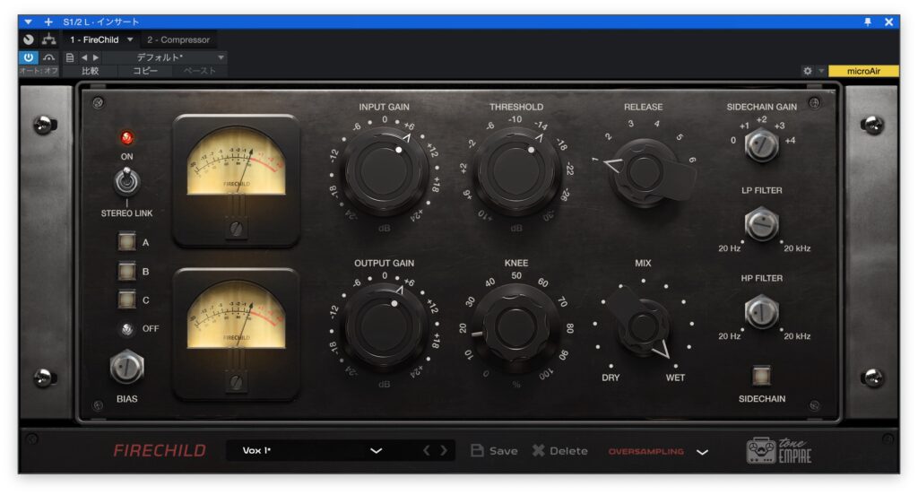Flip the Stereo Link toggle switch
This screenshot has height=495, width=918.
tap(126, 183)
